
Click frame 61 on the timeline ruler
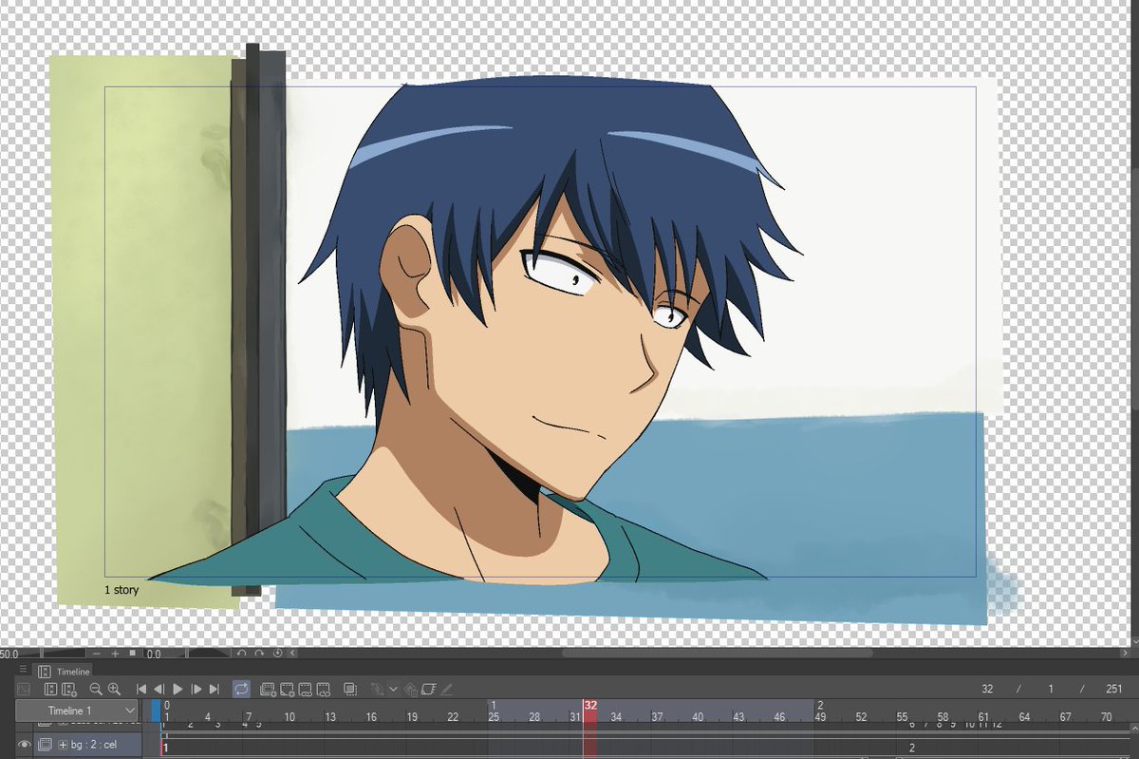[983, 717]
